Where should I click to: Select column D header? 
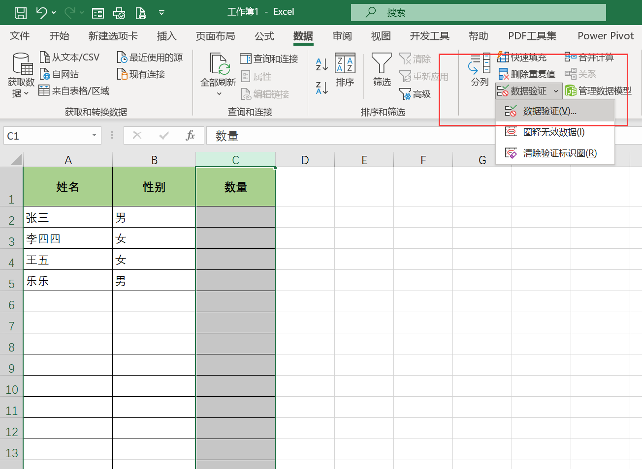305,160
